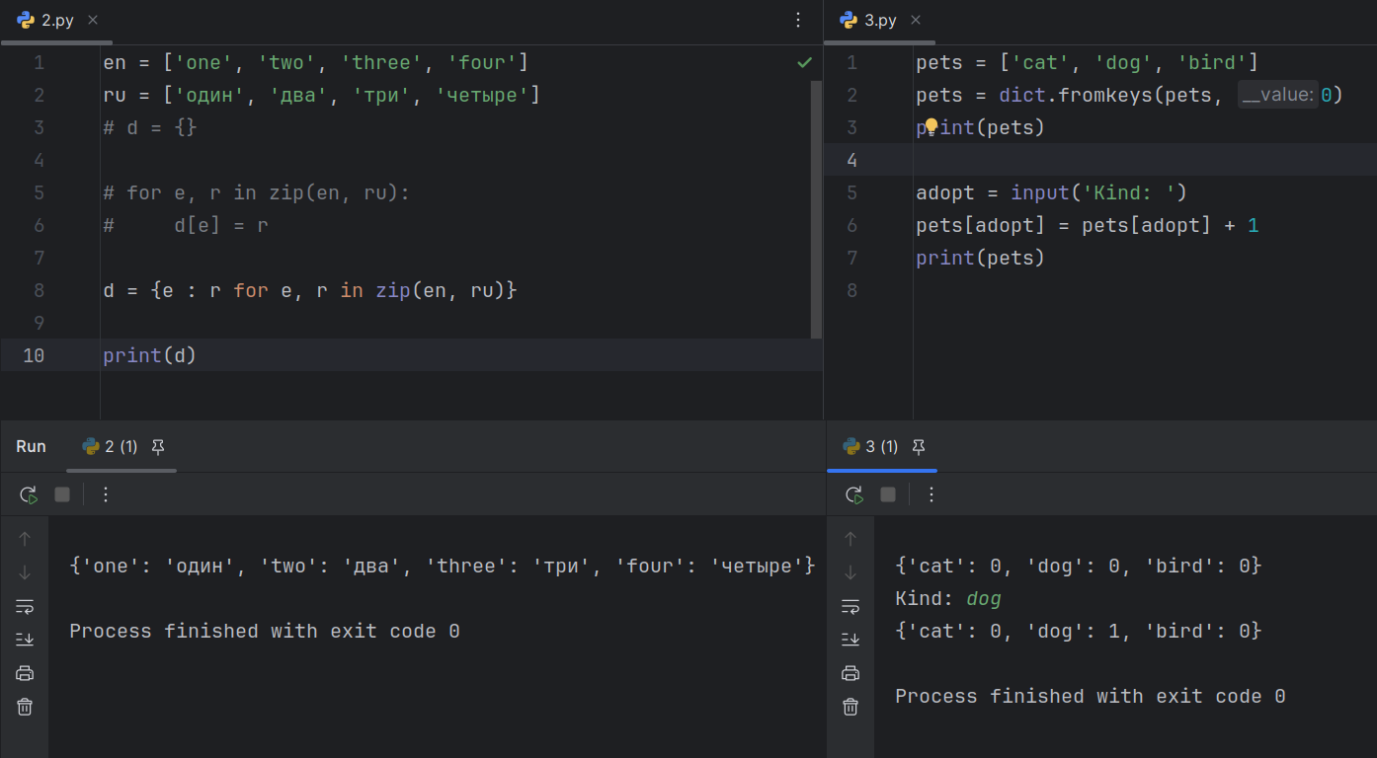Viewport: 1377px width, 758px height.
Task: Click the "adopt = input('Kind: ')" line
Action: (x=1051, y=193)
